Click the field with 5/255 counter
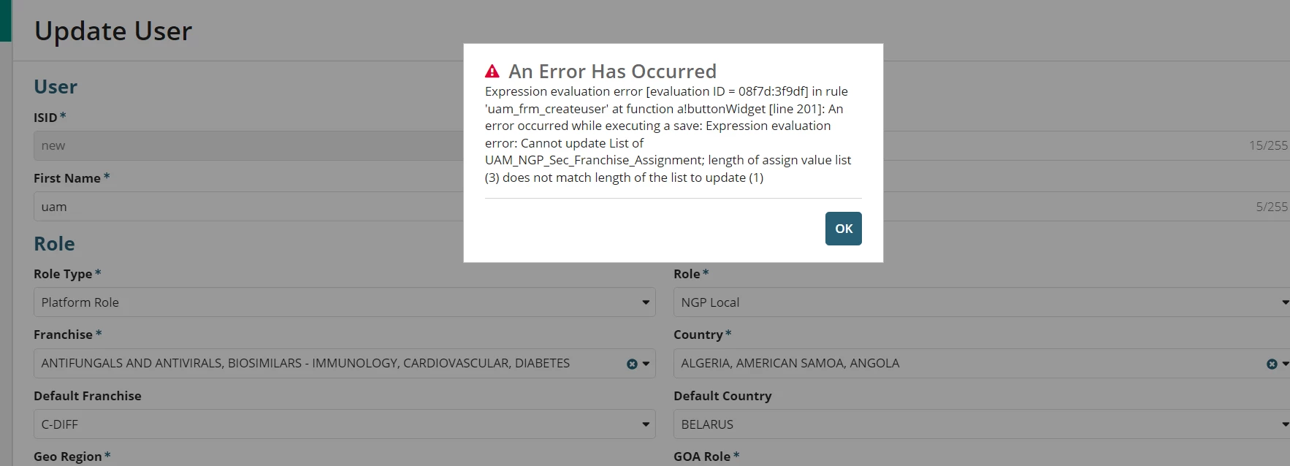 [1086, 207]
